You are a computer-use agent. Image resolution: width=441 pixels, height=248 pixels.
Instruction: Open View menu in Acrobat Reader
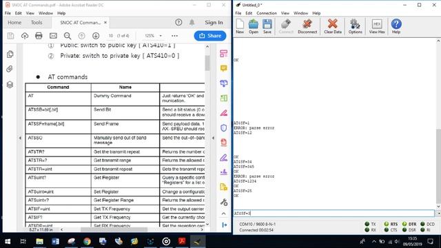(x=30, y=13)
